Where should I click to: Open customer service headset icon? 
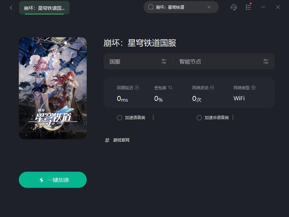tap(234, 7)
